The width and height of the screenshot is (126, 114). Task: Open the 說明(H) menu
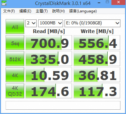pyautogui.click(x=58, y=11)
